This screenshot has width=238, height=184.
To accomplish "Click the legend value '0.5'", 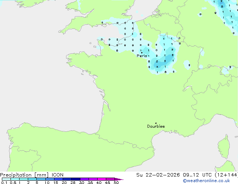I will click(13, 182).
